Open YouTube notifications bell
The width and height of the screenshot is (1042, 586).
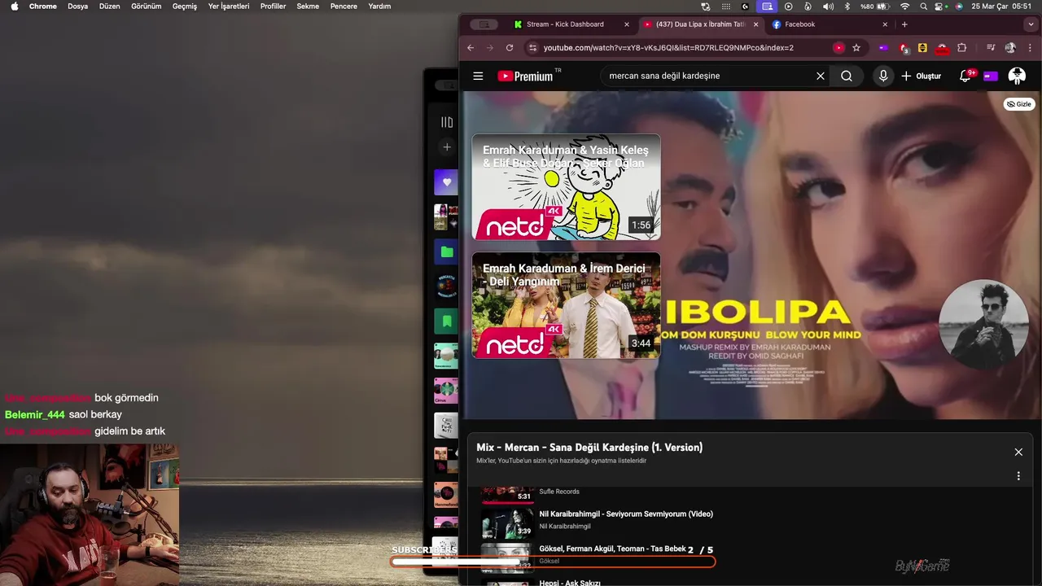pos(965,76)
